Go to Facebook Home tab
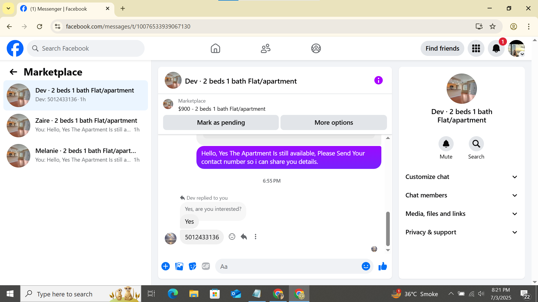The width and height of the screenshot is (538, 302). point(215,48)
